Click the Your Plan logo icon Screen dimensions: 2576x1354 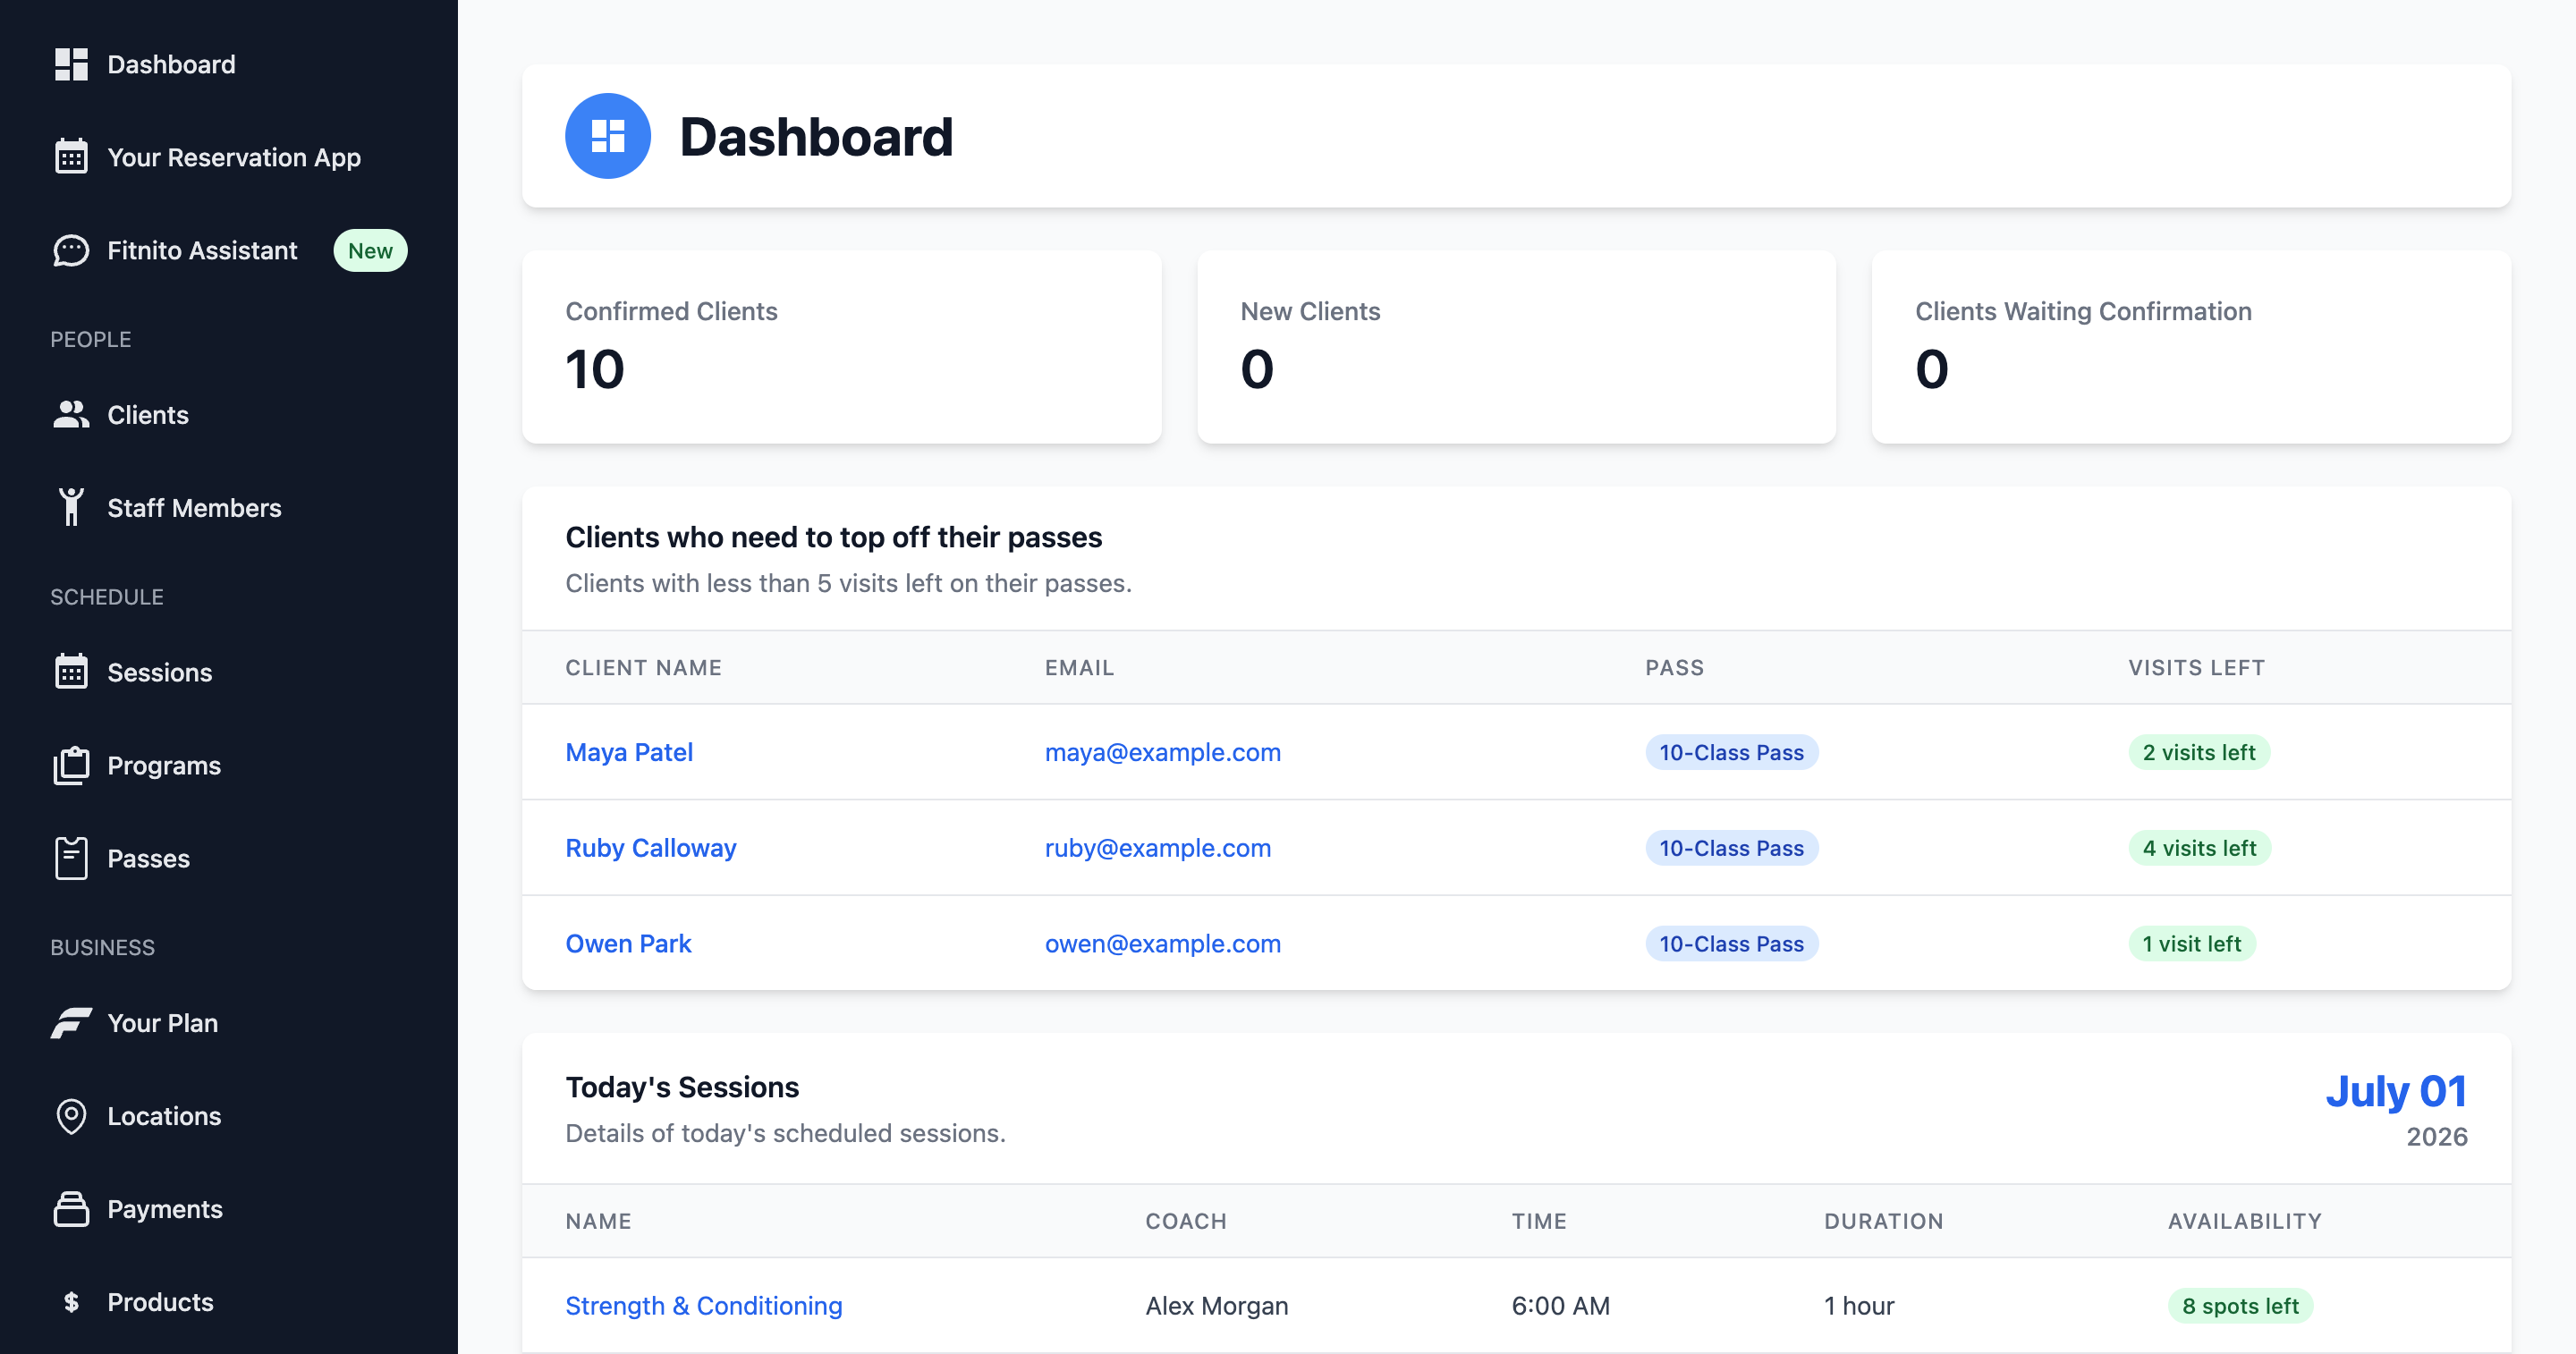(x=71, y=1022)
